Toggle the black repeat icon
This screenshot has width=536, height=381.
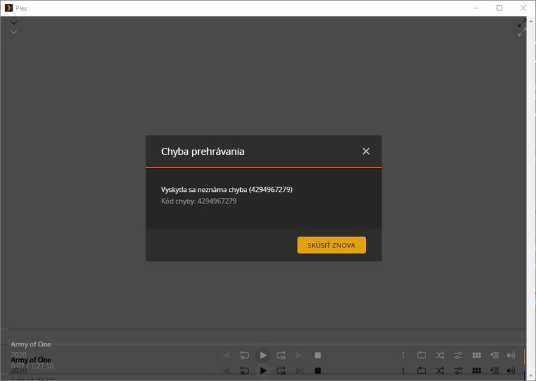422,370
